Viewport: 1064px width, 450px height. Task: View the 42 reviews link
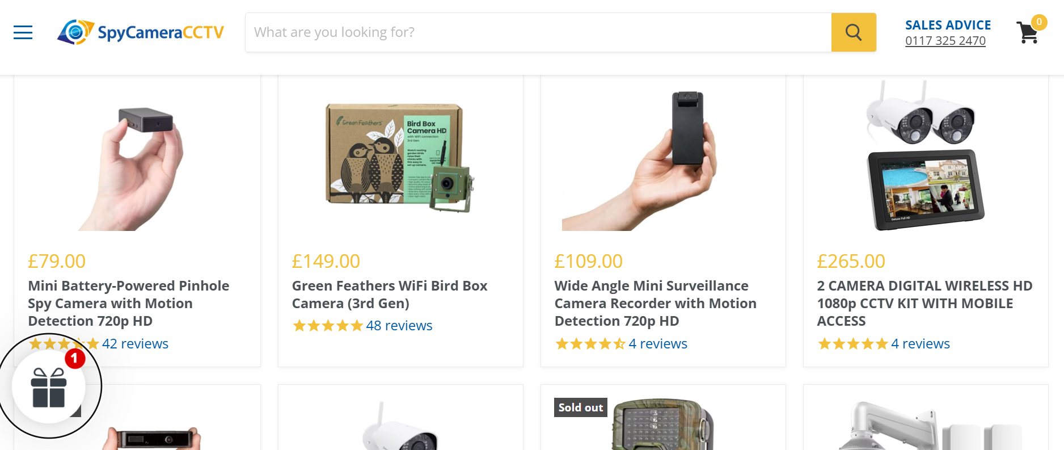(x=135, y=344)
